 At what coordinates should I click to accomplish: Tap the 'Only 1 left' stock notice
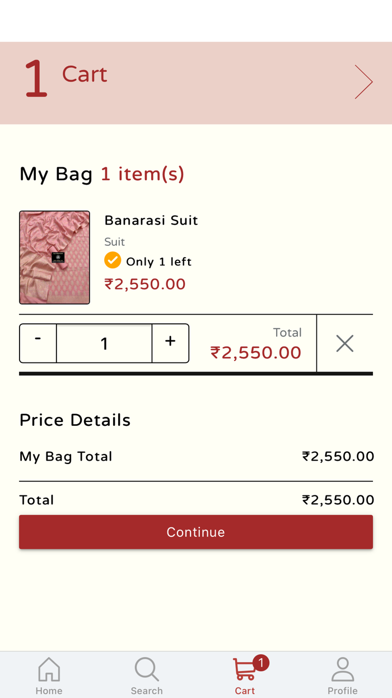(x=158, y=261)
